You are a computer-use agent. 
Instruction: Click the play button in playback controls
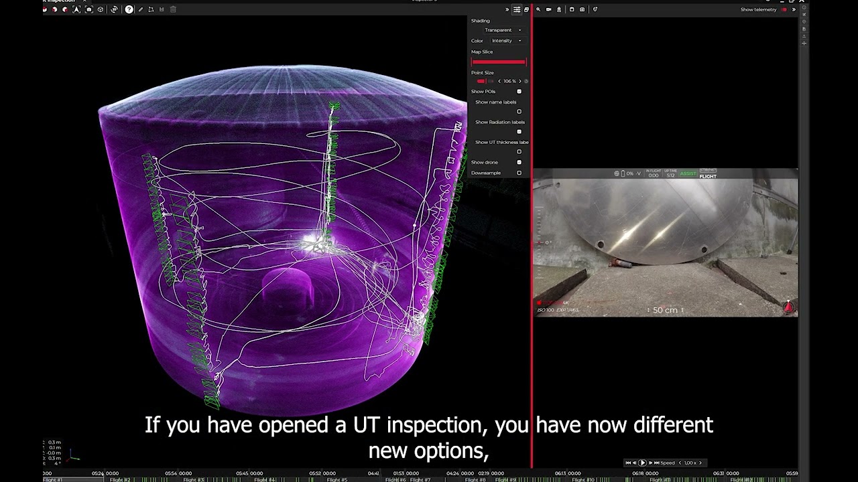coord(642,463)
